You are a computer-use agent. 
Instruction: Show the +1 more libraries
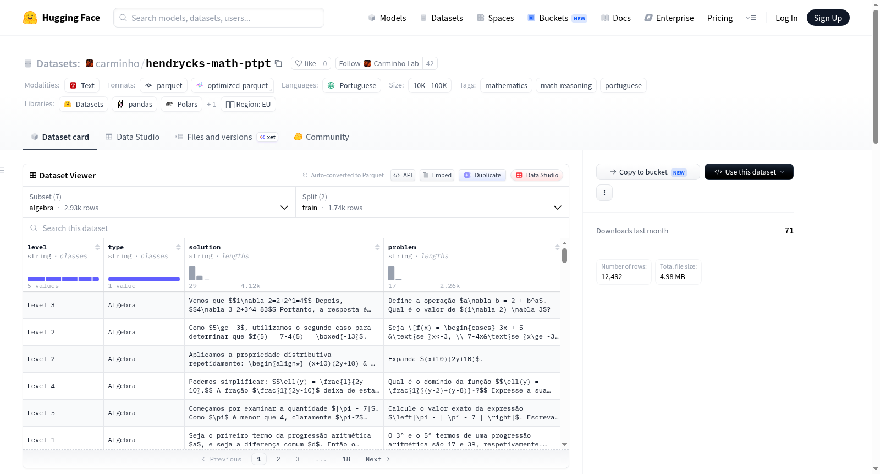[211, 104]
